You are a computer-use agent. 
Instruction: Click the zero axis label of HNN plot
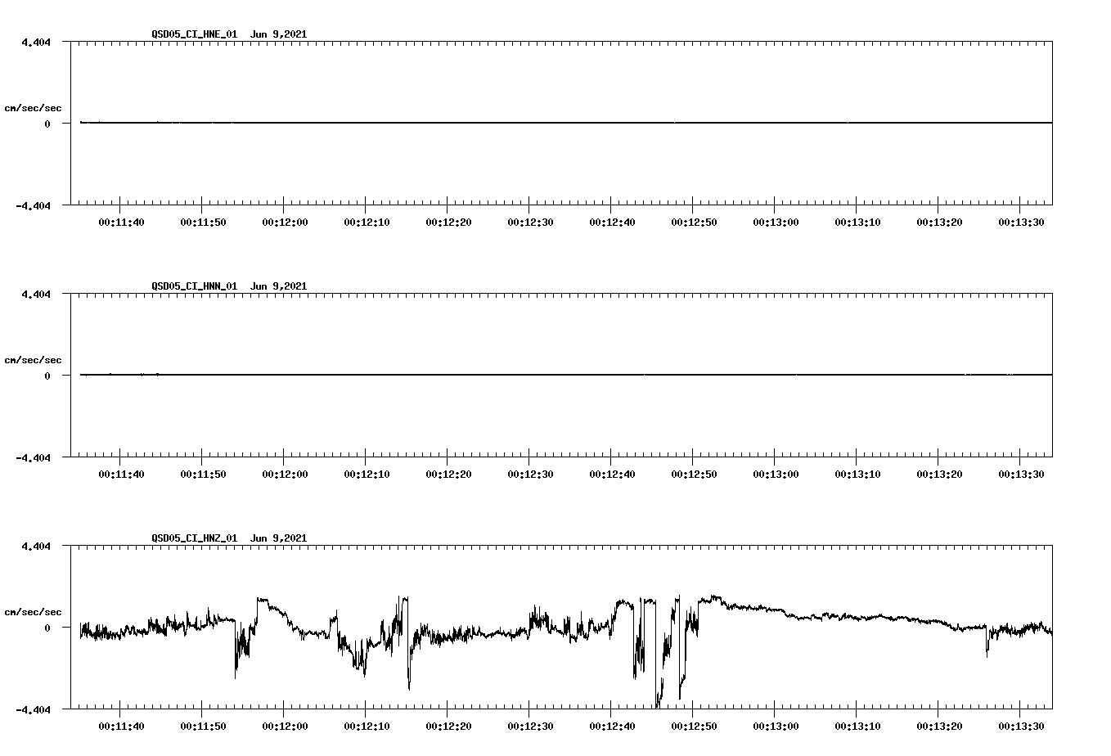pos(47,376)
